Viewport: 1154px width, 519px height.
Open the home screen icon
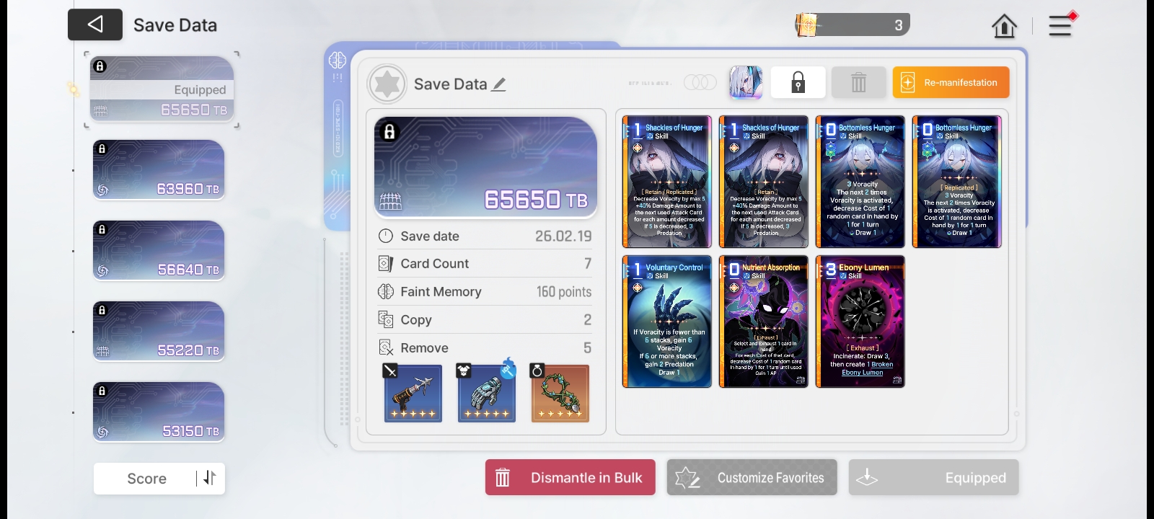[x=1004, y=27]
